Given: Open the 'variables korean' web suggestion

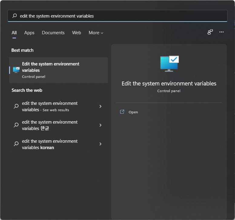Looking at the screenshot, I should click(x=58, y=144).
